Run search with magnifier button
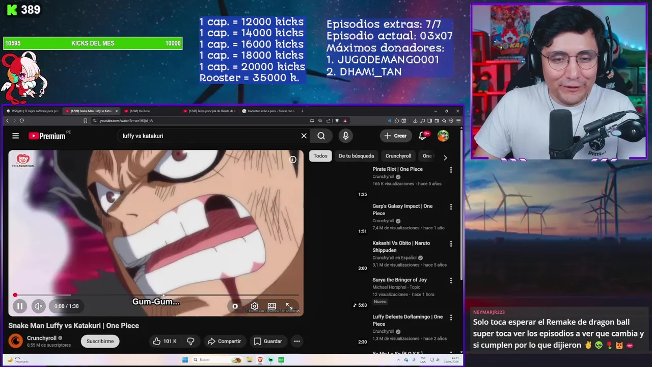Viewport: 652px width, 367px height. pos(321,136)
